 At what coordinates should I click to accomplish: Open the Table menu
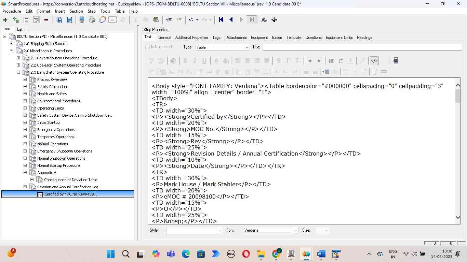[x=120, y=11]
